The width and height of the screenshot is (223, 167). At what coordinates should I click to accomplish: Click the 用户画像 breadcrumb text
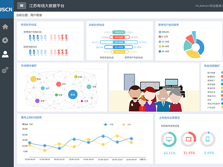point(36,15)
